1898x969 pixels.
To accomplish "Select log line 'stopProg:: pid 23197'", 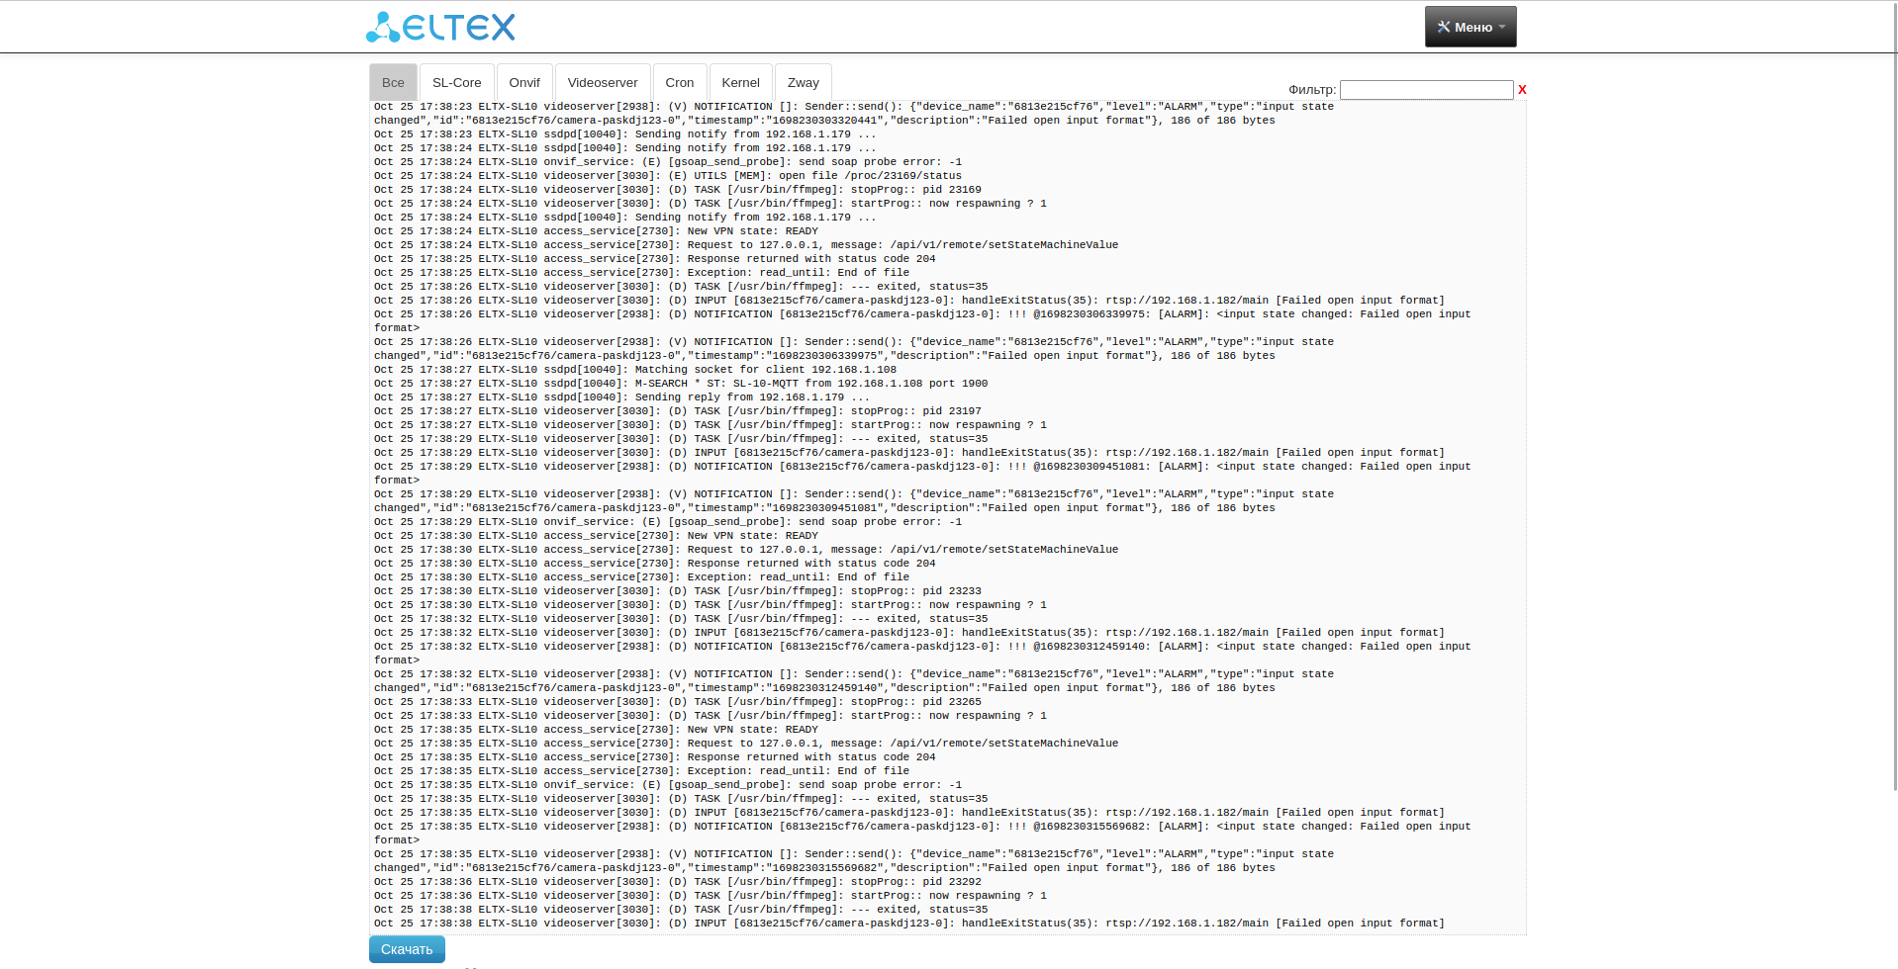I will [x=678, y=411].
